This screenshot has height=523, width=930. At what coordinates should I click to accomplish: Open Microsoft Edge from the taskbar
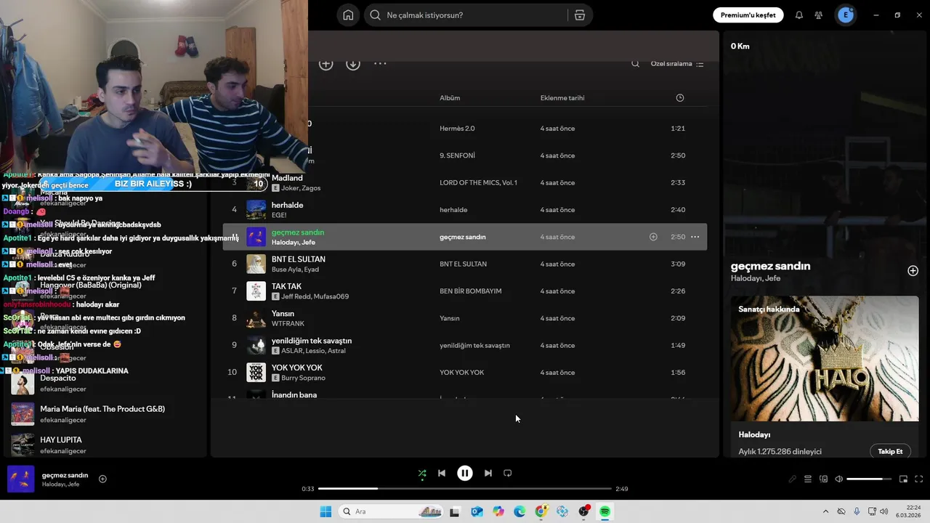coord(519,511)
